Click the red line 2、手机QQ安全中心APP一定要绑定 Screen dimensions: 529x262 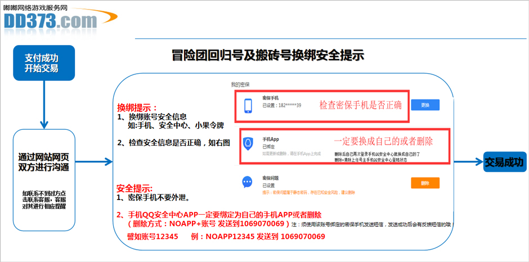pos(218,214)
